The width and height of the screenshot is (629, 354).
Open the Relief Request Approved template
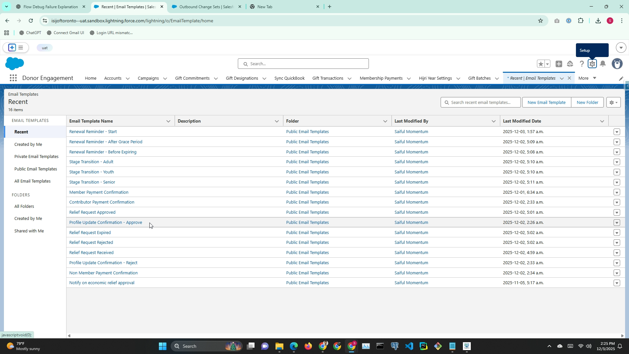pyautogui.click(x=92, y=212)
